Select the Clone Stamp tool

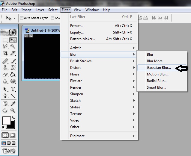[5, 68]
